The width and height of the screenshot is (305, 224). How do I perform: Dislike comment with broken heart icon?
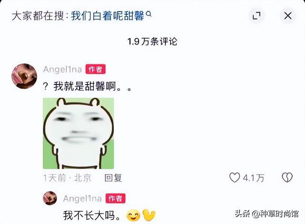coord(287,177)
